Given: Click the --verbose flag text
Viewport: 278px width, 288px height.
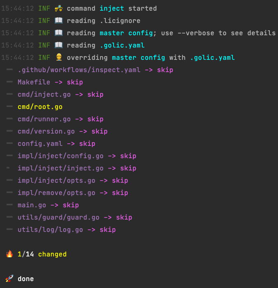Looking at the screenshot, I should click(196, 33).
